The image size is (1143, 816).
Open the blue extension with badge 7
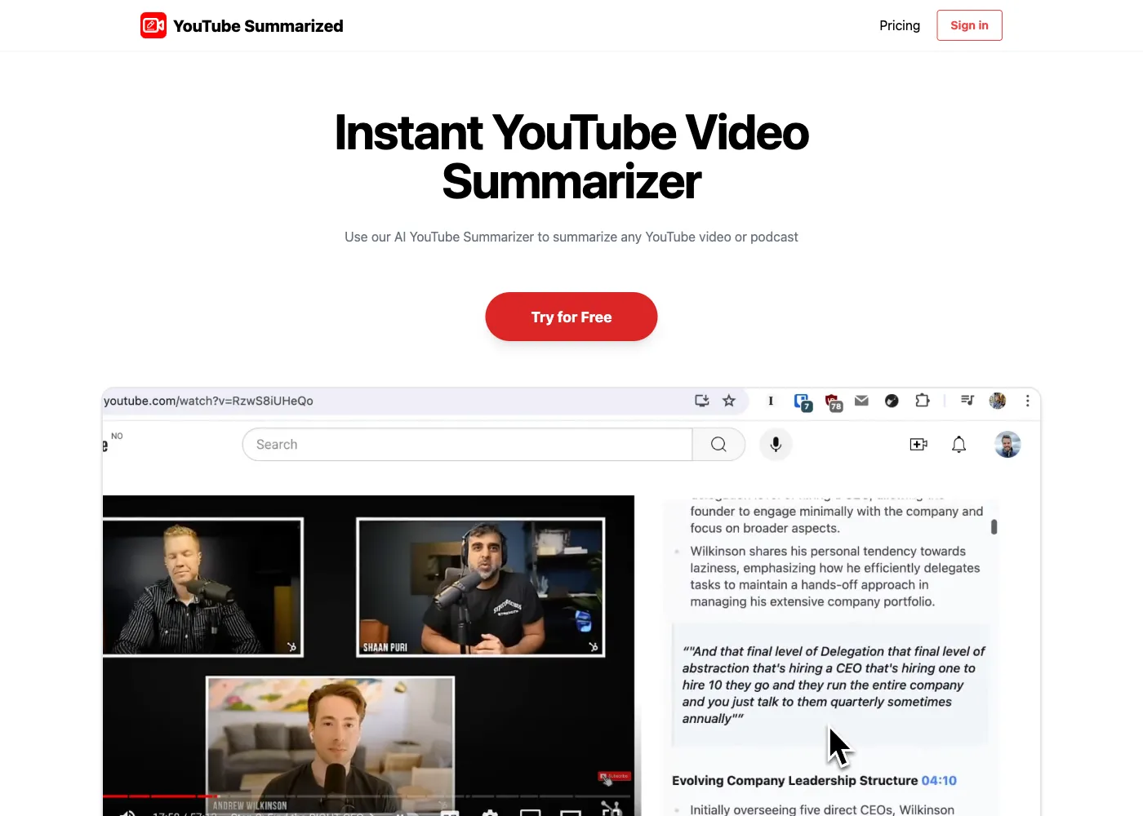click(x=803, y=402)
